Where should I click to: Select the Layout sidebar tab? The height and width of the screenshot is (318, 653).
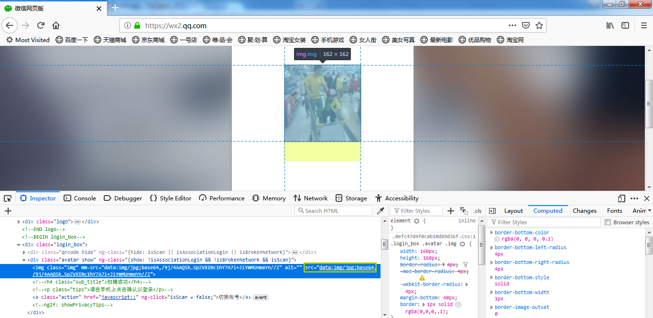(513, 211)
